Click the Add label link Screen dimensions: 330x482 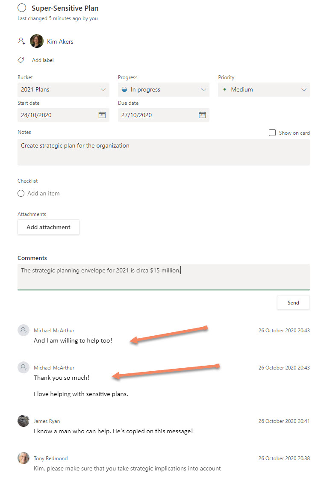[43, 60]
